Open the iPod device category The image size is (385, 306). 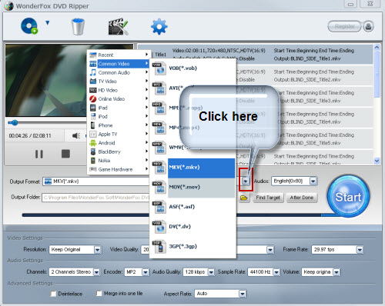coord(119,117)
